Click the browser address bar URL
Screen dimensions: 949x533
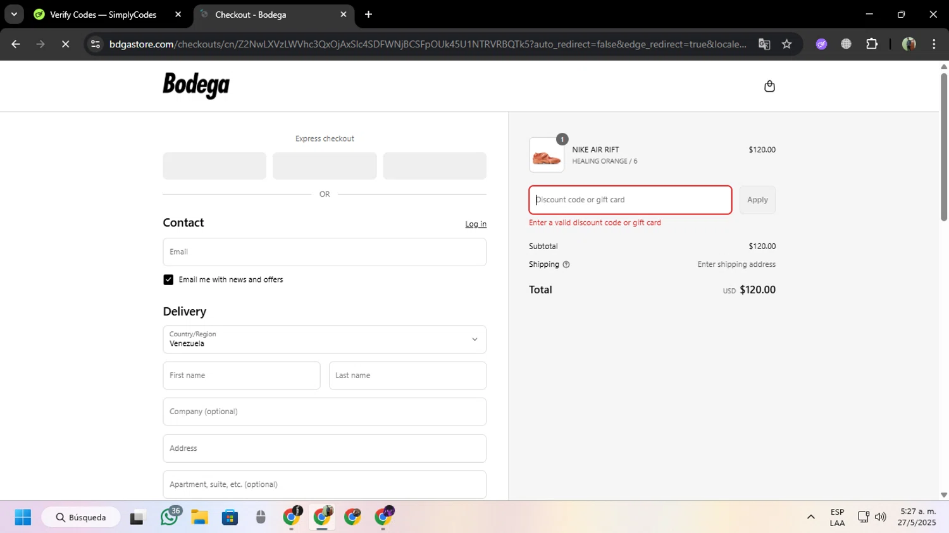pos(428,44)
